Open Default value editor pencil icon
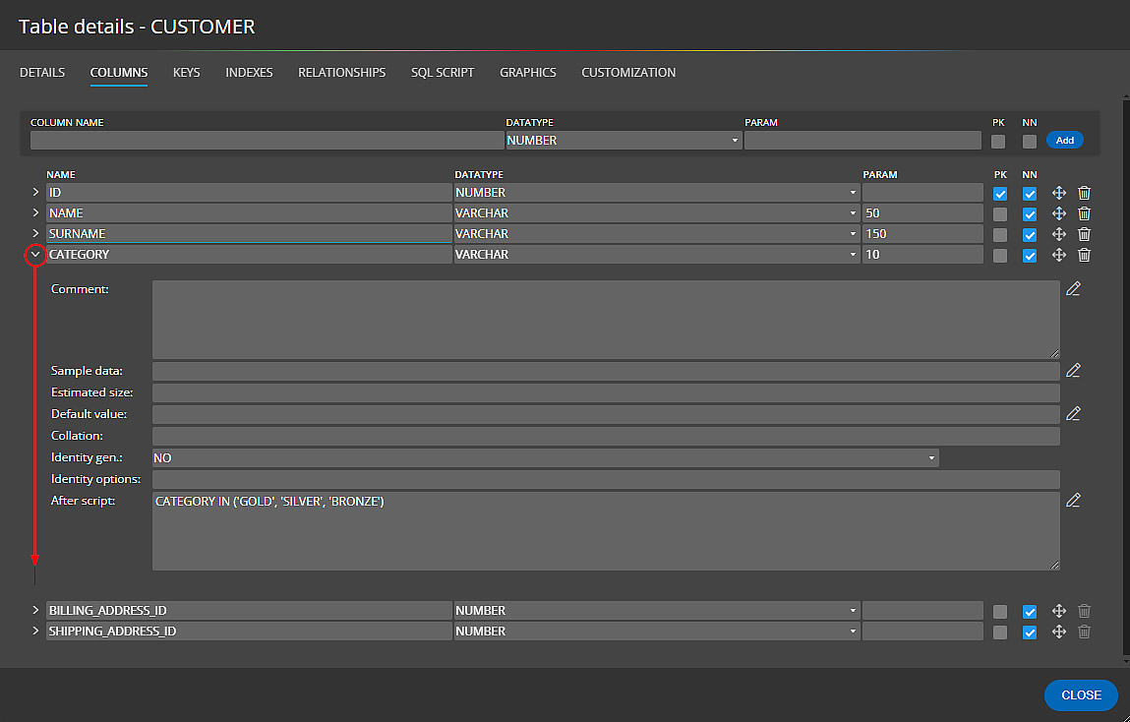Image resolution: width=1130 pixels, height=722 pixels. [x=1073, y=414]
